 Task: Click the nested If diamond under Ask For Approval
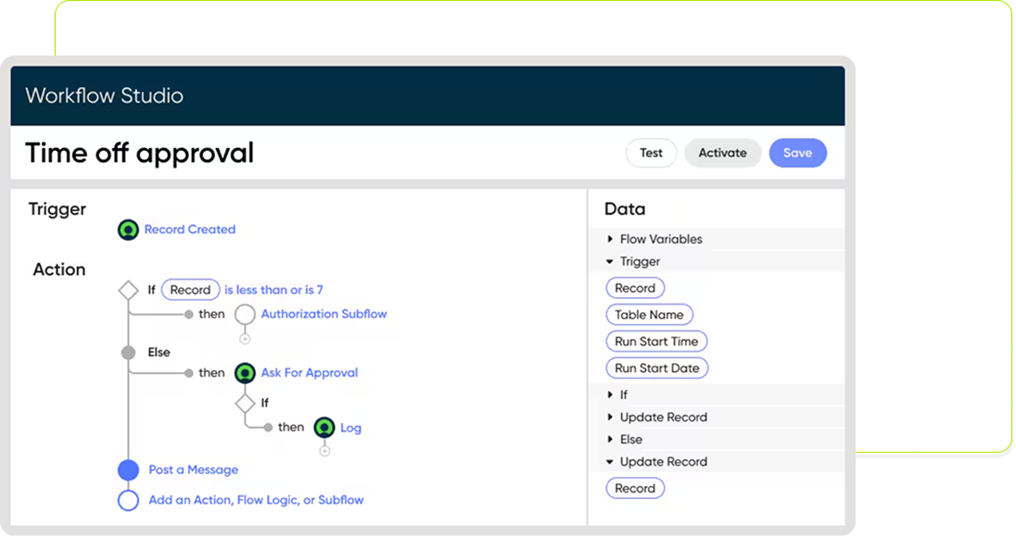tap(245, 404)
